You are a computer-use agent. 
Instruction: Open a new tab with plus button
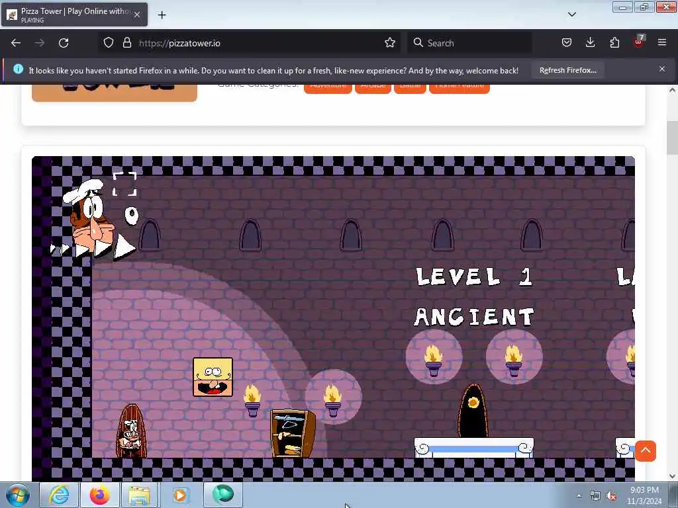(162, 15)
